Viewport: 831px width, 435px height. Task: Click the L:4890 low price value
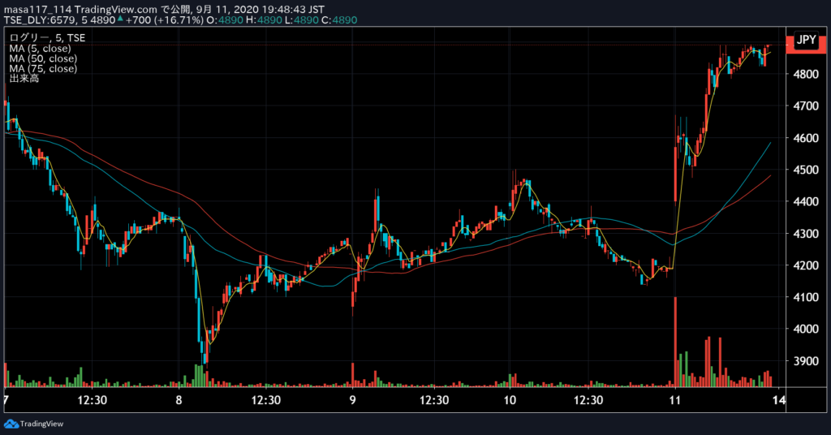pyautogui.click(x=302, y=20)
